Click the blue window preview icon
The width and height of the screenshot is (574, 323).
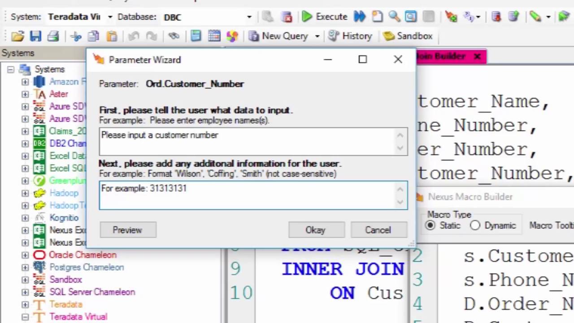click(x=411, y=17)
